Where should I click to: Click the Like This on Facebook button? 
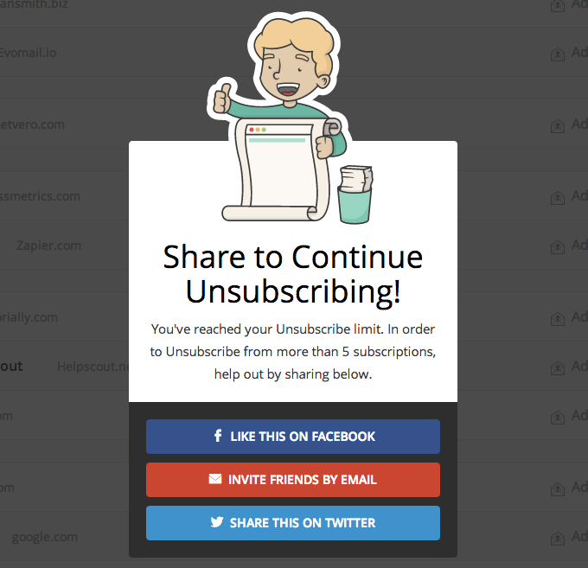click(293, 437)
